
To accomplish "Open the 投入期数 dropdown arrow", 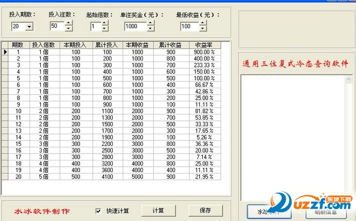I will point(29,27).
